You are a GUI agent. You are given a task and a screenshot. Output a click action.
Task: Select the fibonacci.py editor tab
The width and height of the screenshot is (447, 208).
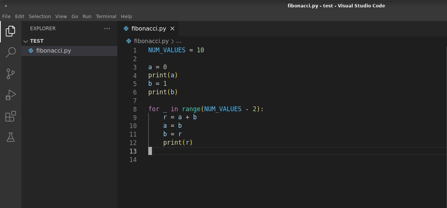[149, 28]
